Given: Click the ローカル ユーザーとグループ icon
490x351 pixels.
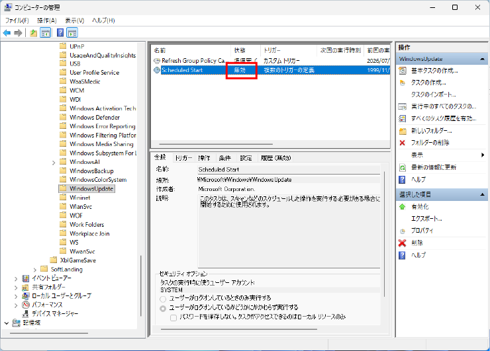Looking at the screenshot, I should coord(26,295).
